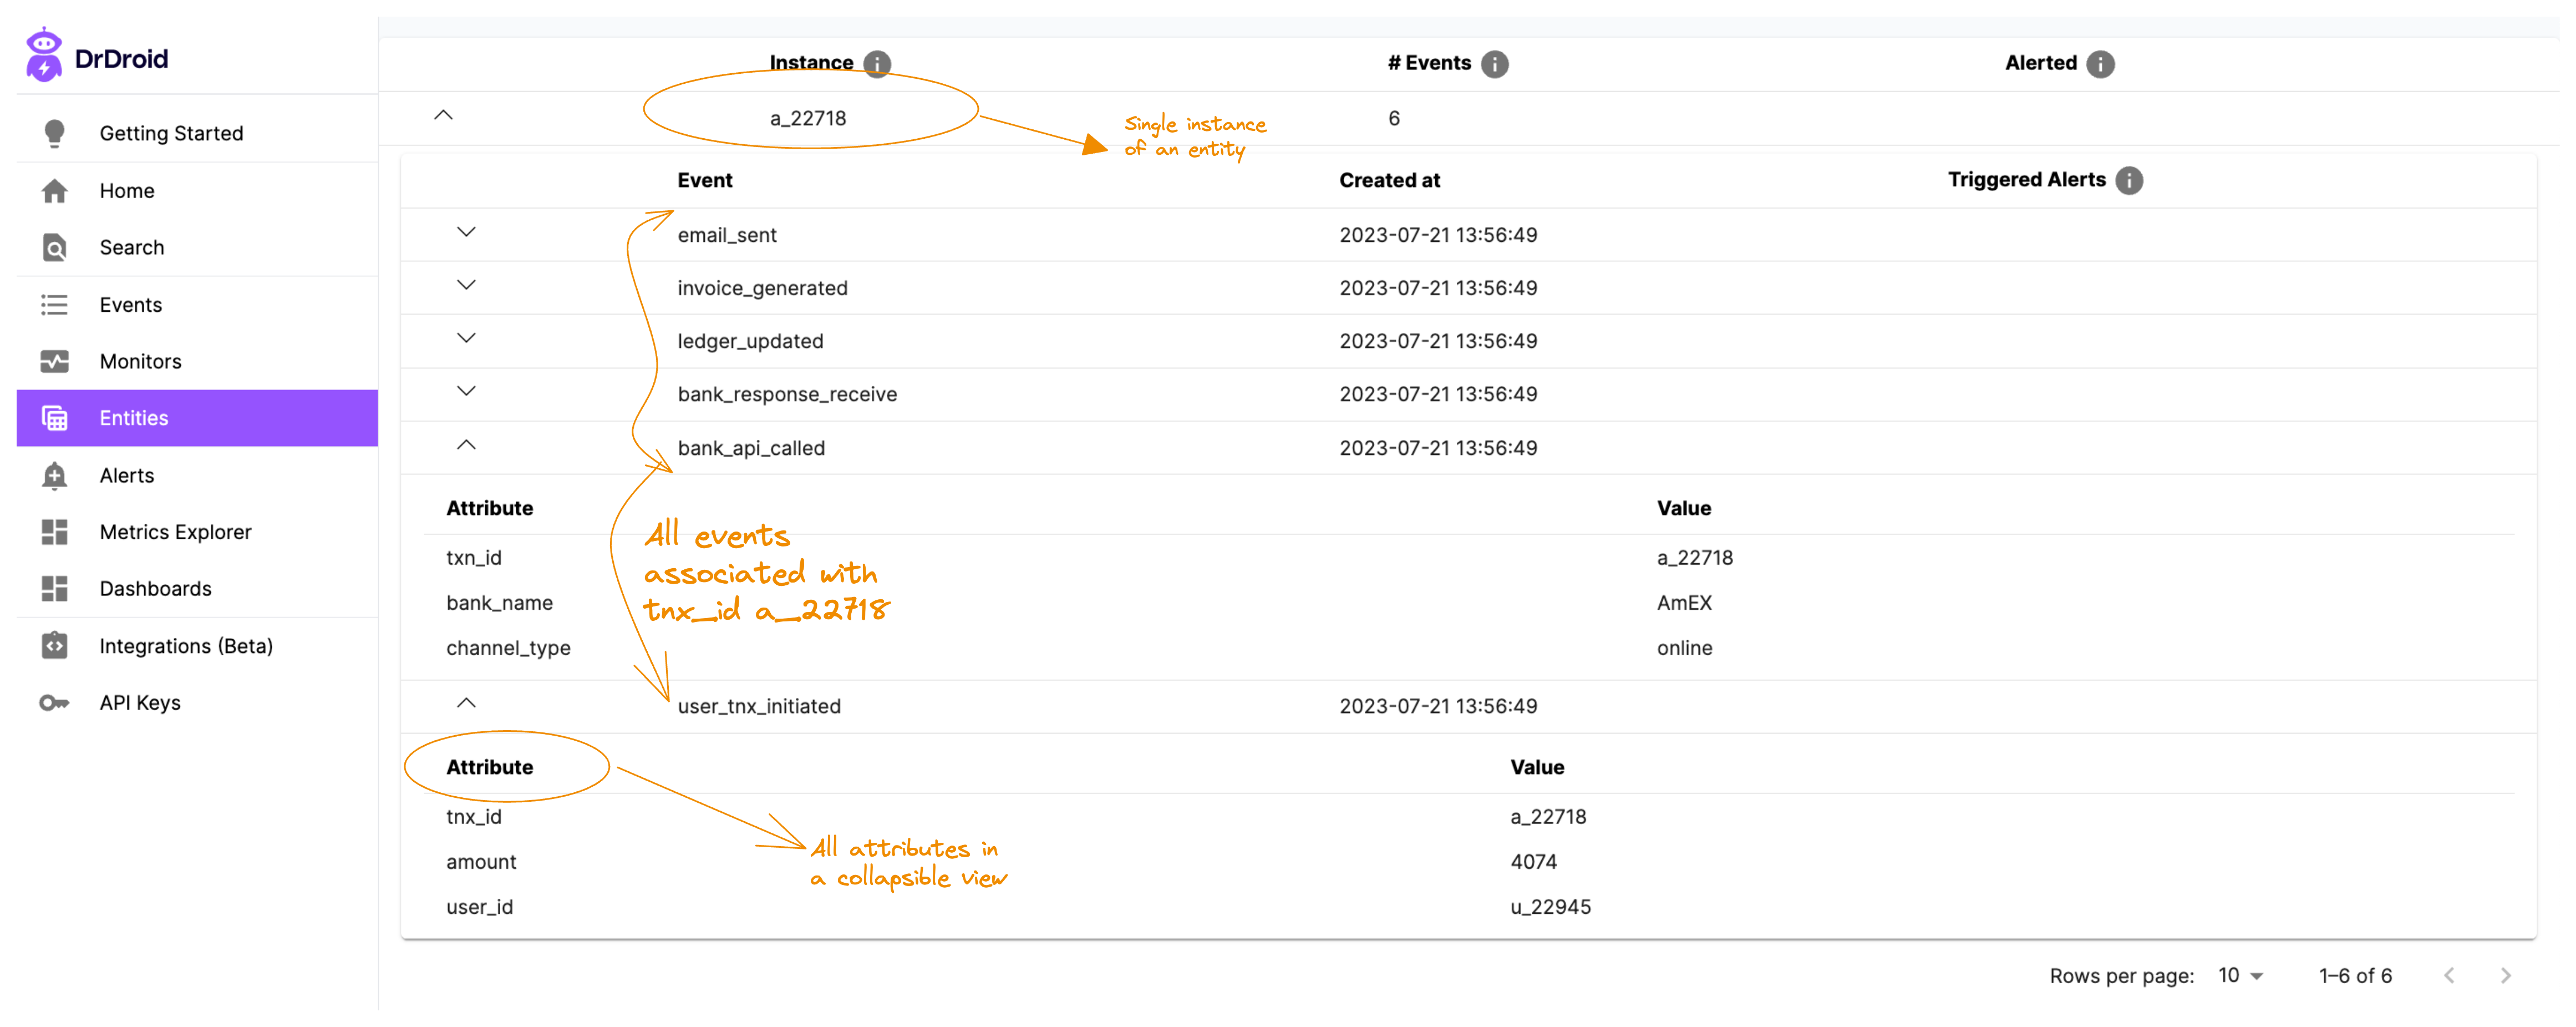
Task: Go to Metrics Explorer in sidebar
Action: point(175,532)
